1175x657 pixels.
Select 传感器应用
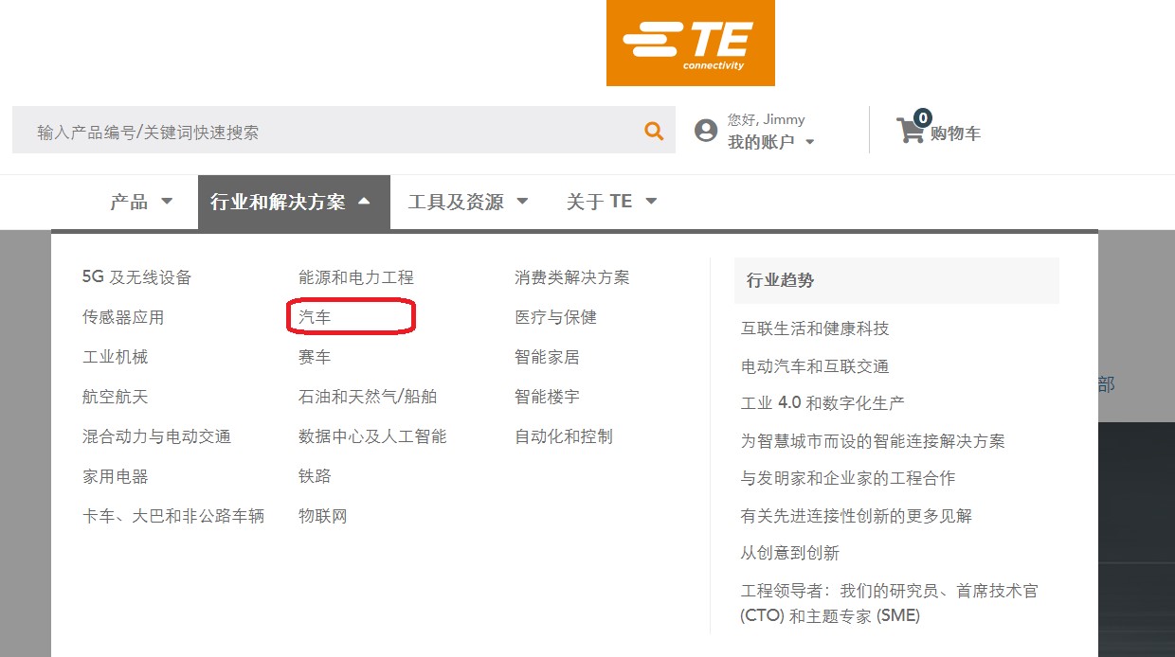(x=123, y=317)
